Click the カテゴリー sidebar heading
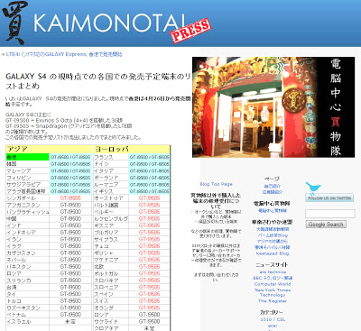Image resolution: width=361 pixels, height=331 pixels. [x=272, y=312]
